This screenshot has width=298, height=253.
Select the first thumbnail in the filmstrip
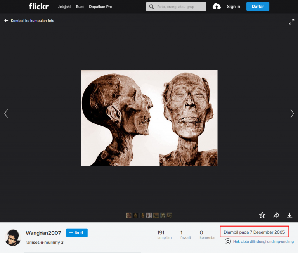click(128, 215)
